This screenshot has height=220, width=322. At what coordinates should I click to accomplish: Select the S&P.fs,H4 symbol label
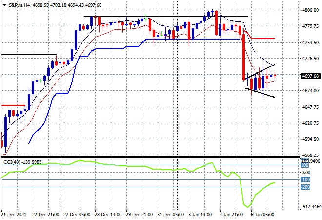tap(19, 5)
